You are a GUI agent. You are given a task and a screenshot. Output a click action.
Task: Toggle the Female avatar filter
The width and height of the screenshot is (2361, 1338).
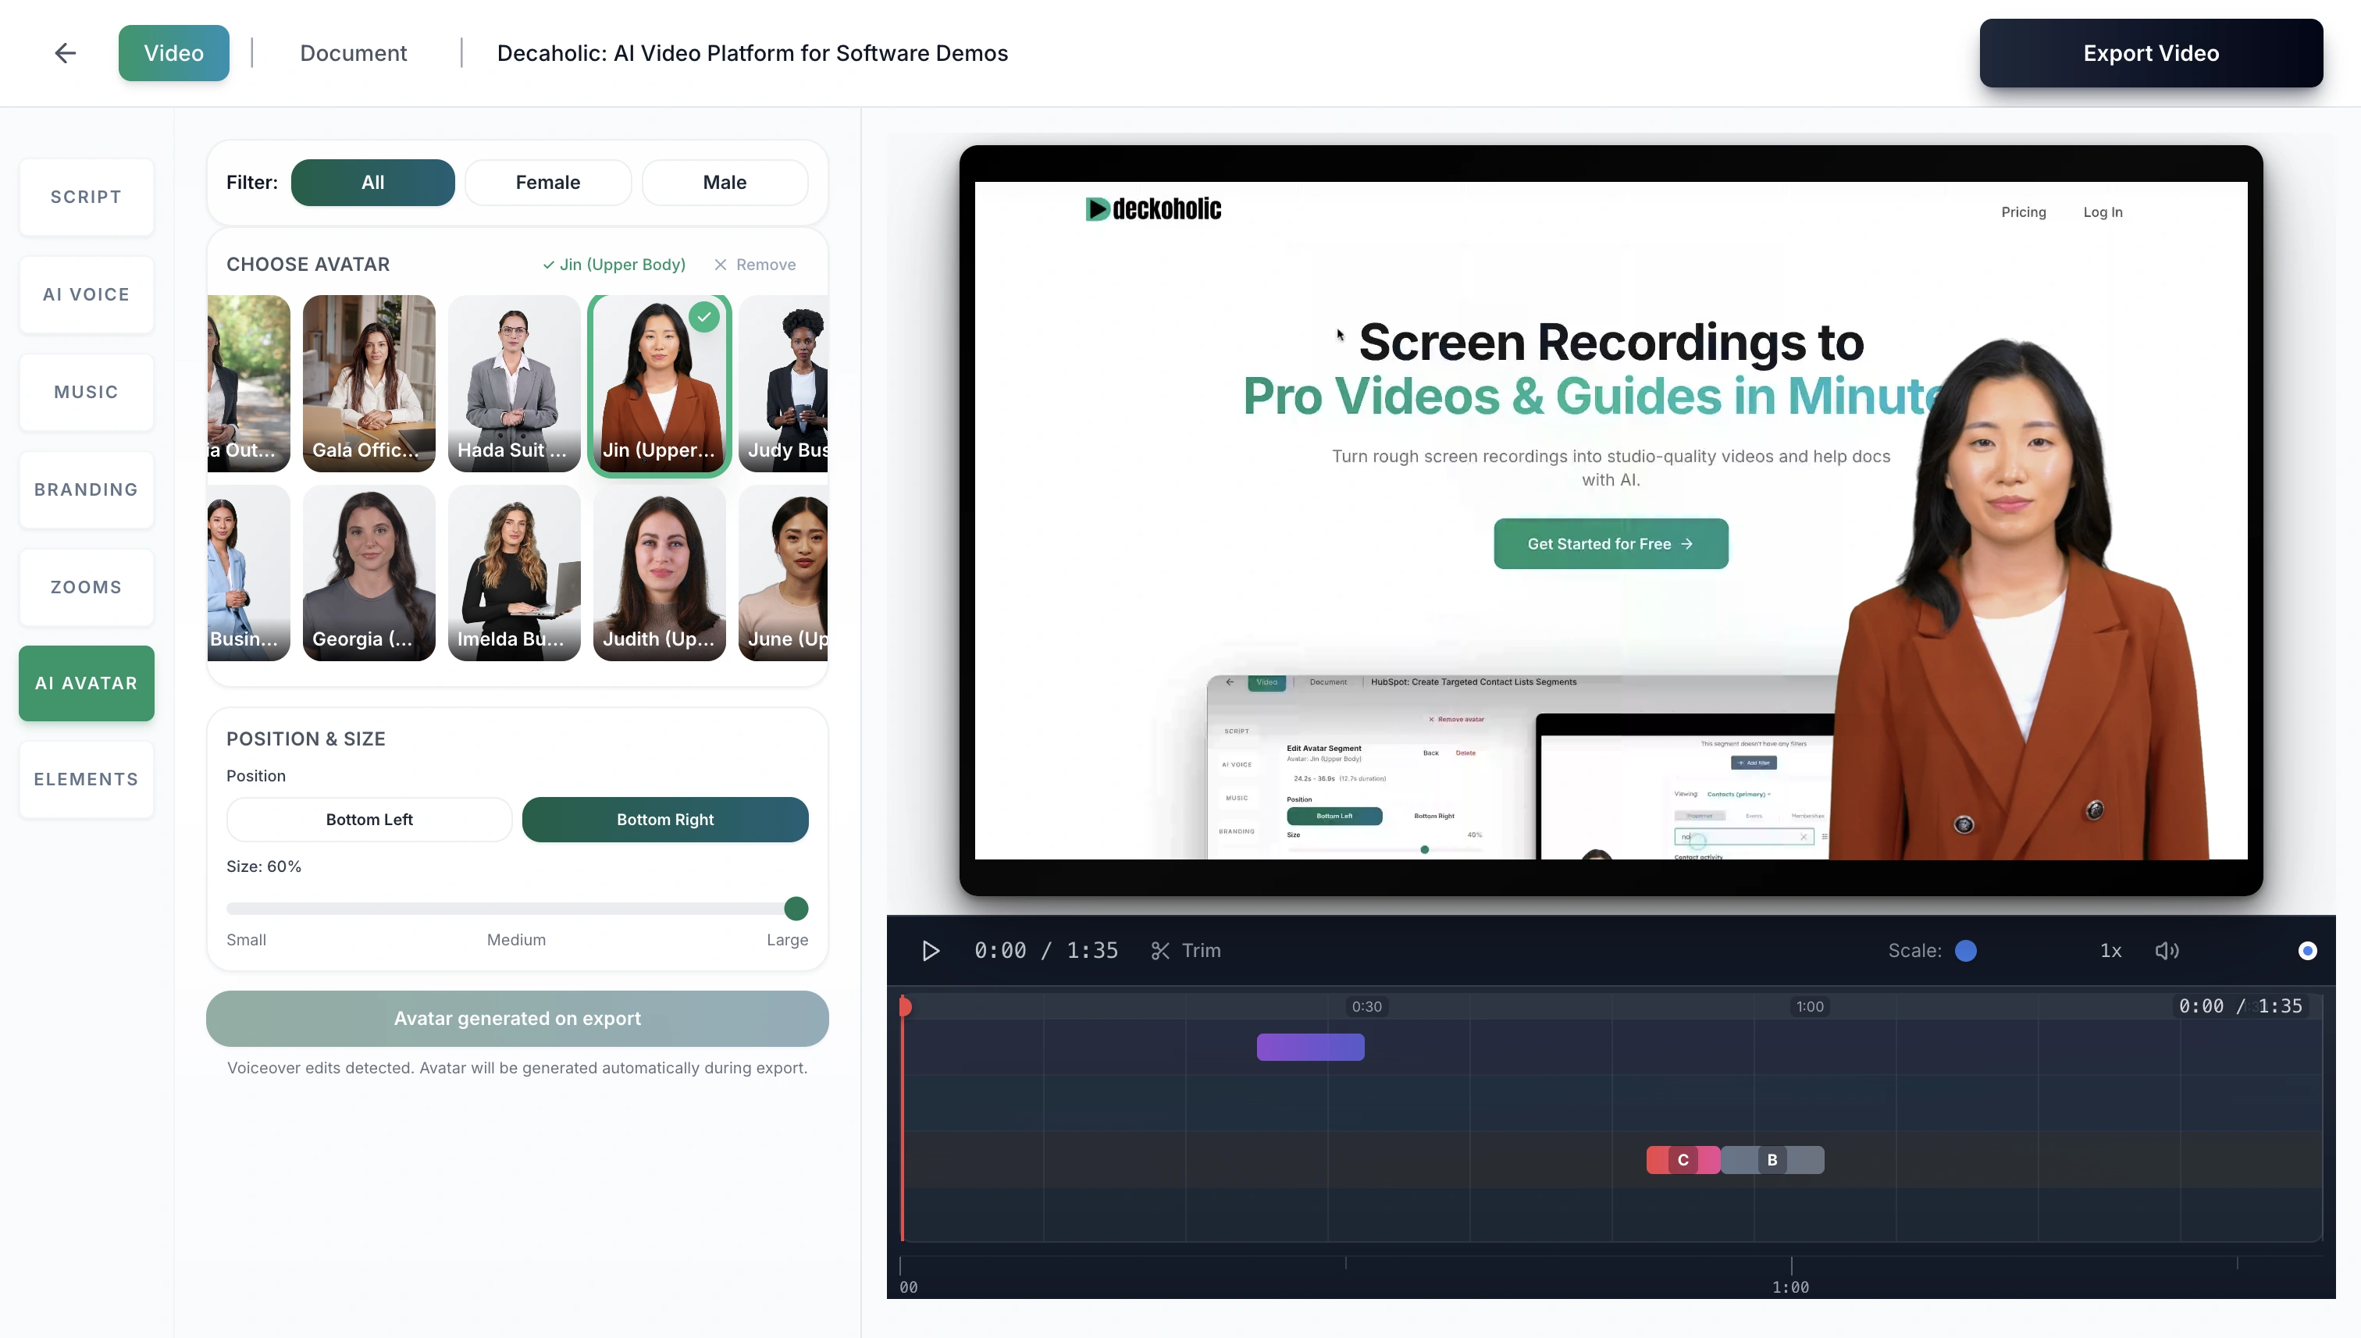pos(549,182)
